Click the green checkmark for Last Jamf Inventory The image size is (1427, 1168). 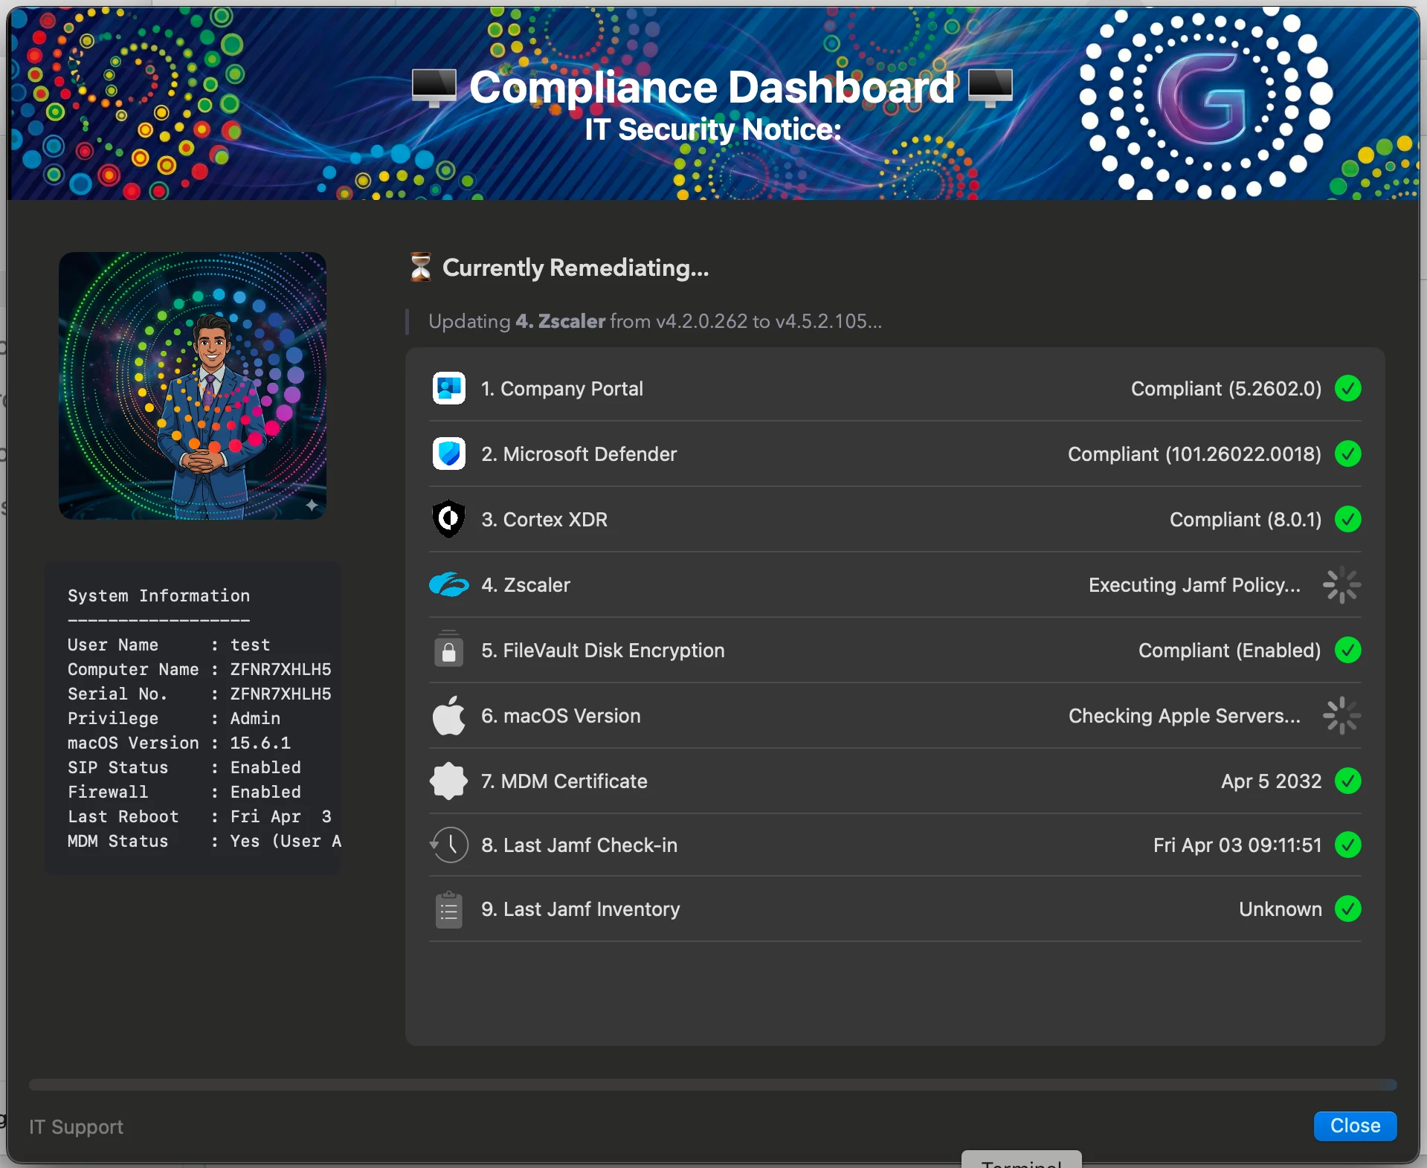[1347, 909]
